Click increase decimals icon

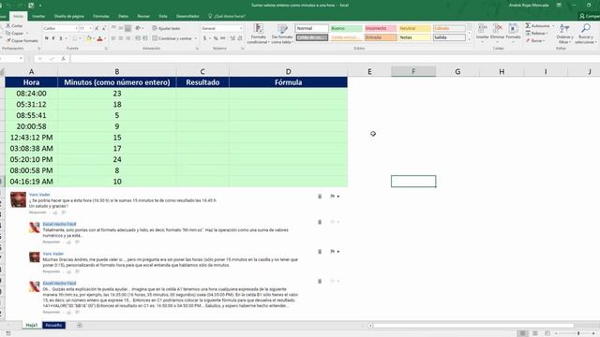click(x=232, y=38)
